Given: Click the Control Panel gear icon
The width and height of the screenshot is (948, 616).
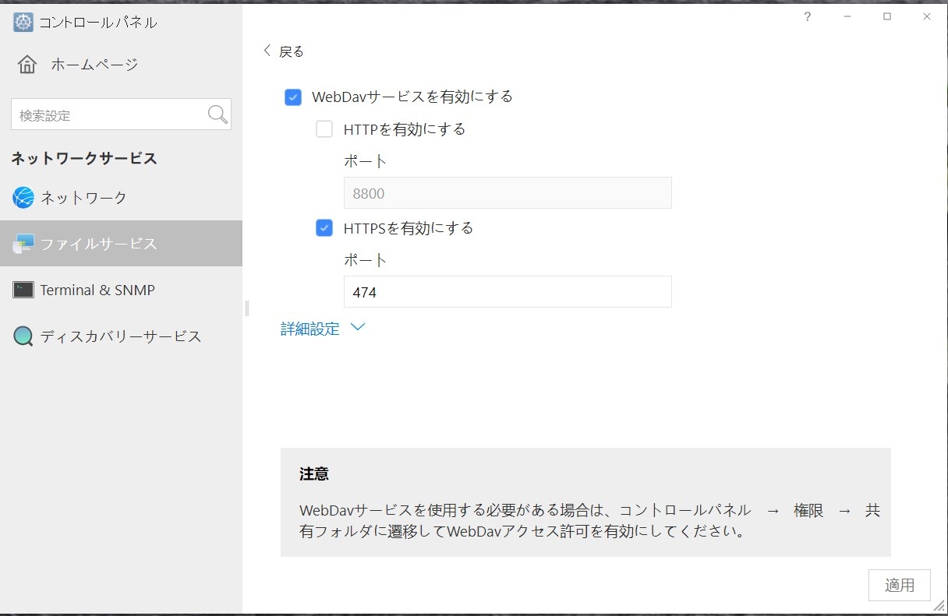Looking at the screenshot, I should (x=23, y=23).
